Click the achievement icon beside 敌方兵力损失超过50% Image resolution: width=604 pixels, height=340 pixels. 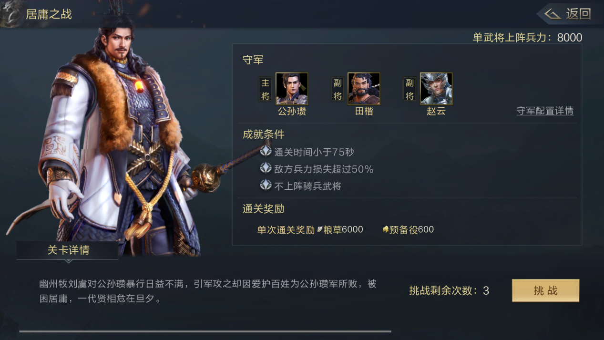point(266,168)
